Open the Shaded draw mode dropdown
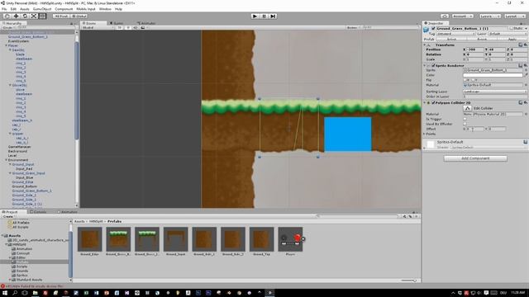Screen dimensions: 529x297 [98, 27]
